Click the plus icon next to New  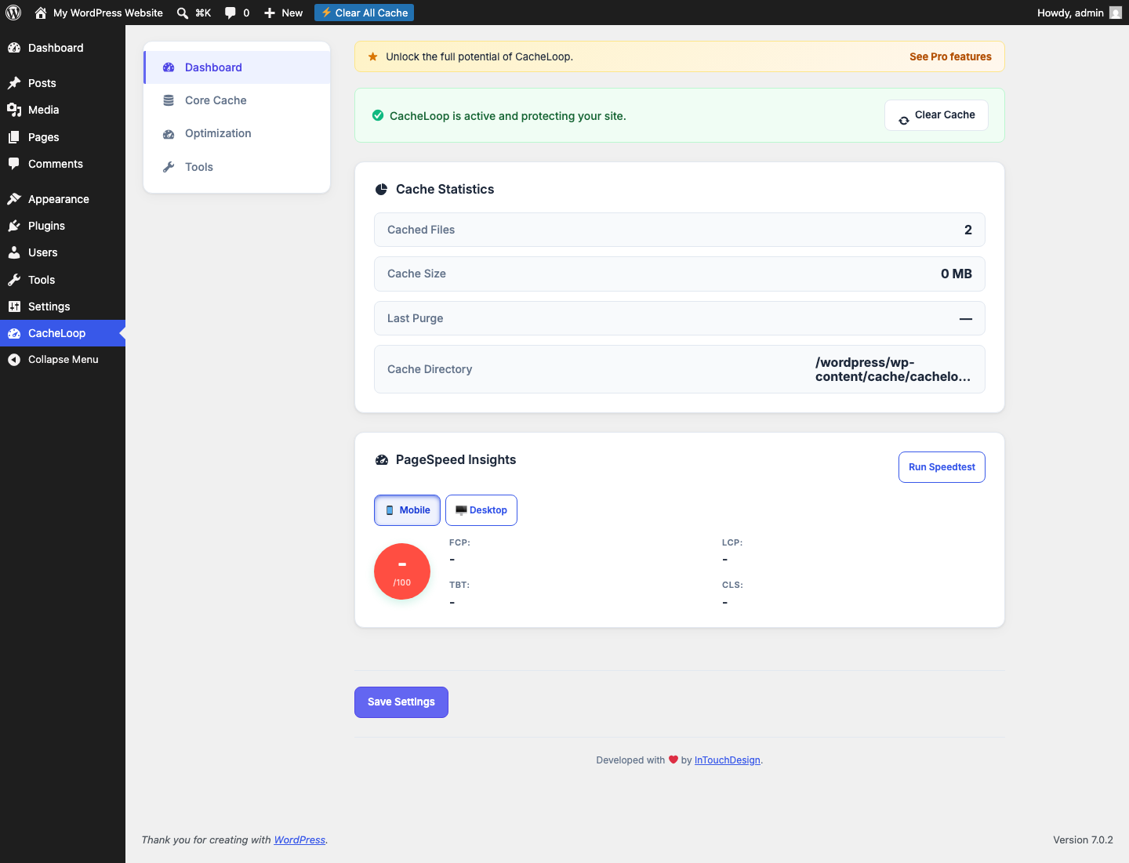(270, 13)
